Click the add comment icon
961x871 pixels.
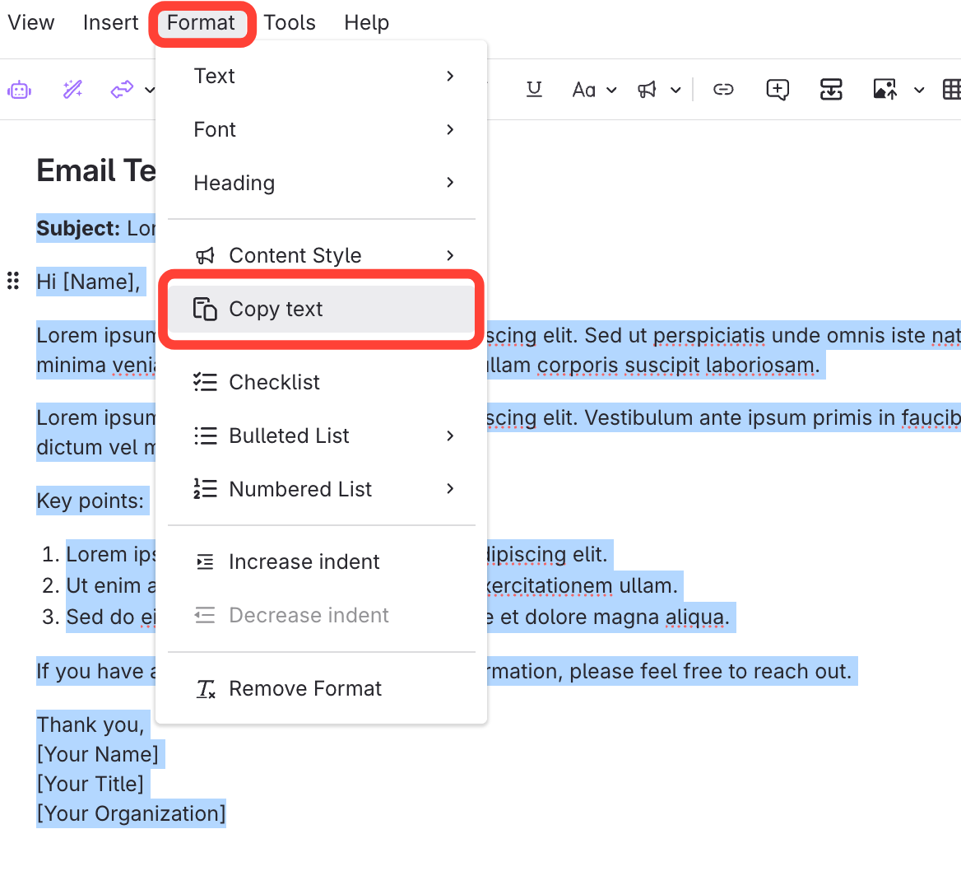(x=778, y=90)
